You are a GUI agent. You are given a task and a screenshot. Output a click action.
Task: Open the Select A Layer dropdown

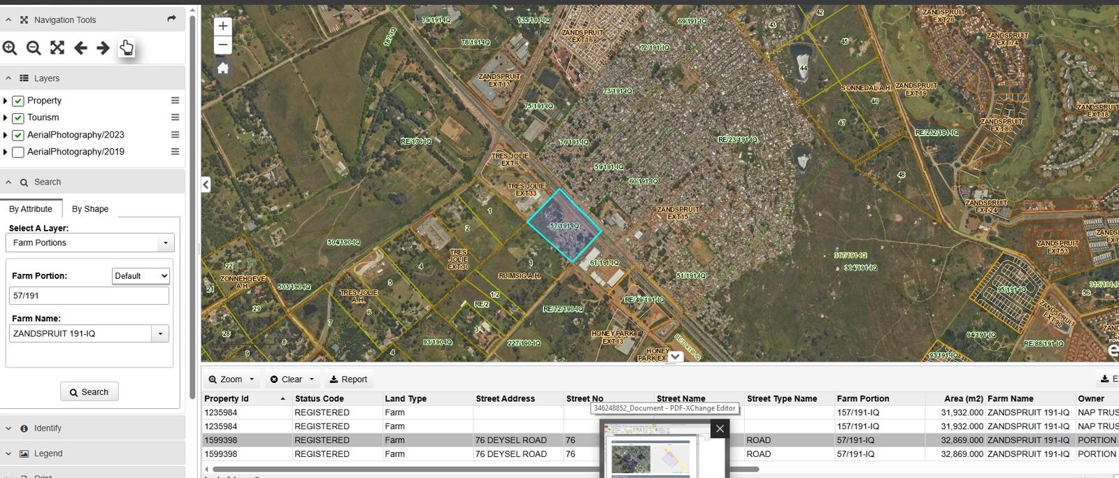(90, 242)
